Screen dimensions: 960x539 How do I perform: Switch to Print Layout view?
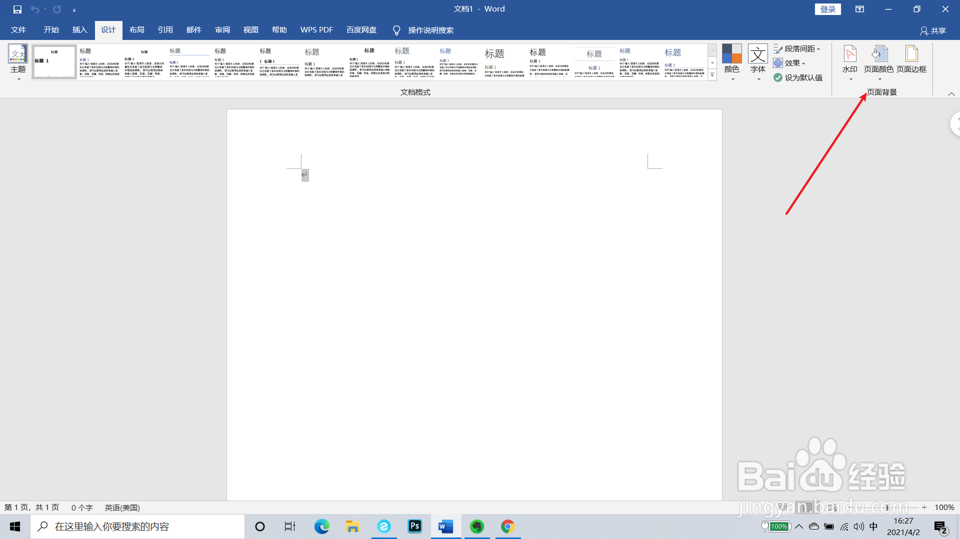click(x=806, y=508)
